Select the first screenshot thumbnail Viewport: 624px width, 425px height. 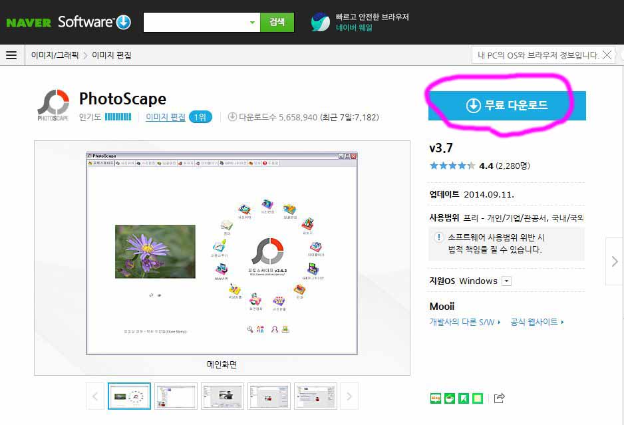(129, 396)
